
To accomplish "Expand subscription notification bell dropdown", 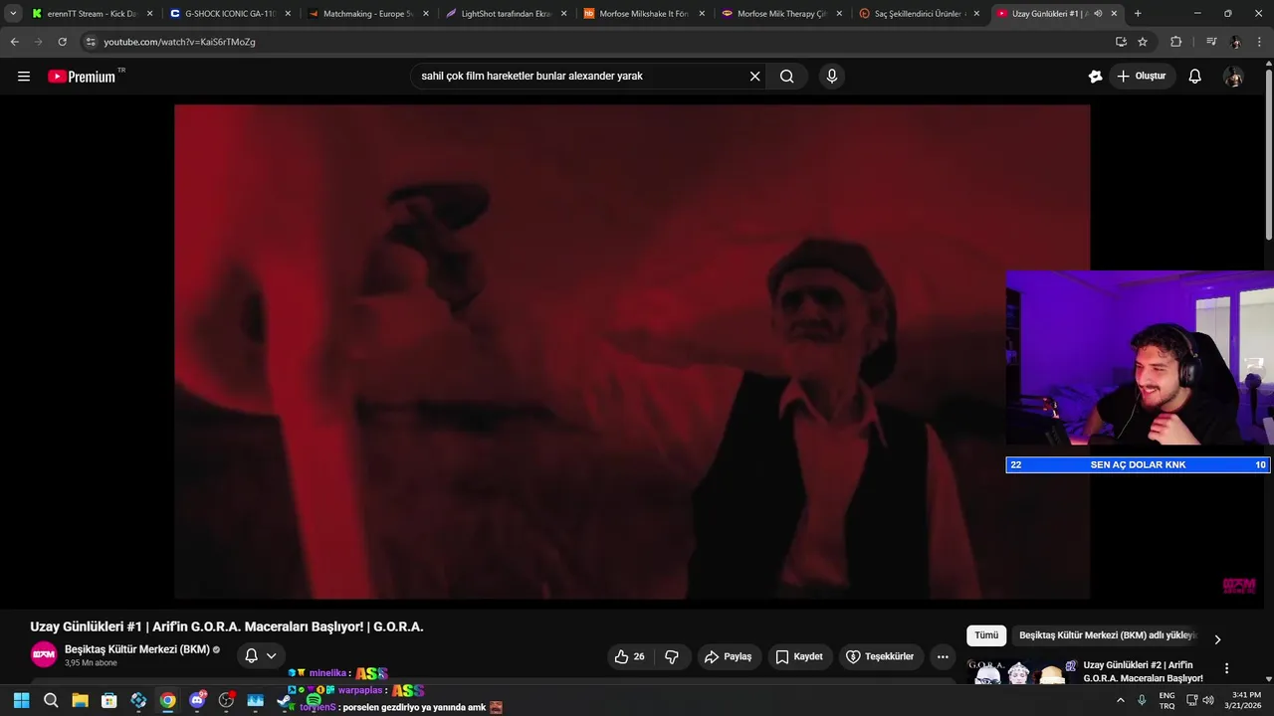I will coord(261,655).
